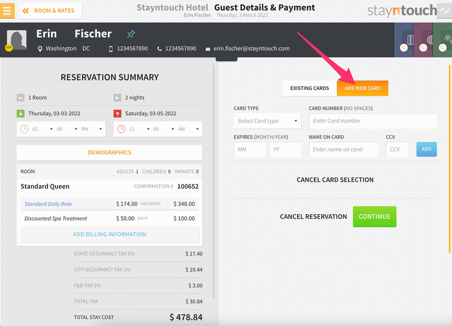The width and height of the screenshot is (452, 326).
Task: Go back to Room & Rates
Action: pos(51,11)
